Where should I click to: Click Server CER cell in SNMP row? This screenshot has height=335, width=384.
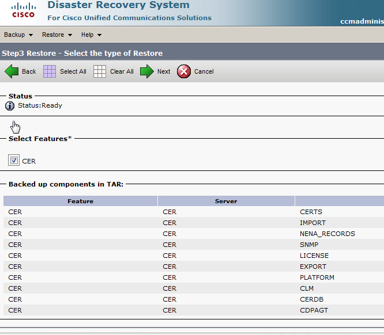pos(170,245)
